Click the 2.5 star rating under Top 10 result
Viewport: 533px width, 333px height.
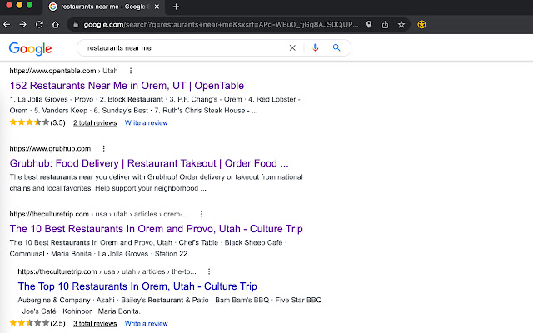tap(37, 323)
